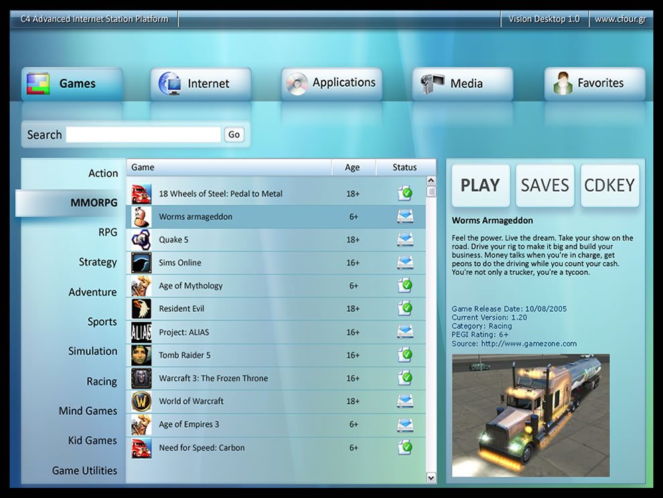The width and height of the screenshot is (663, 498).
Task: Select the World of Warcraft title text
Action: click(191, 401)
